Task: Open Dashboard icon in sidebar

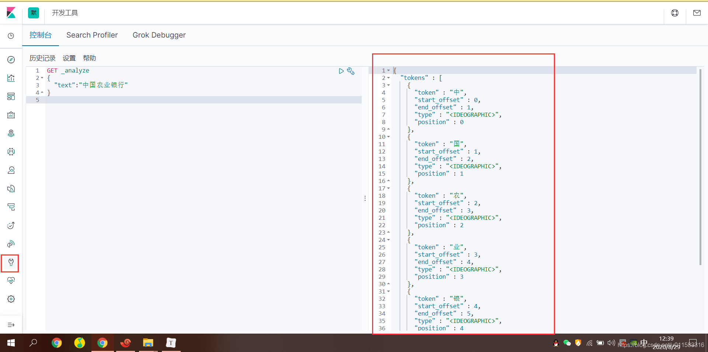Action: coord(11,96)
